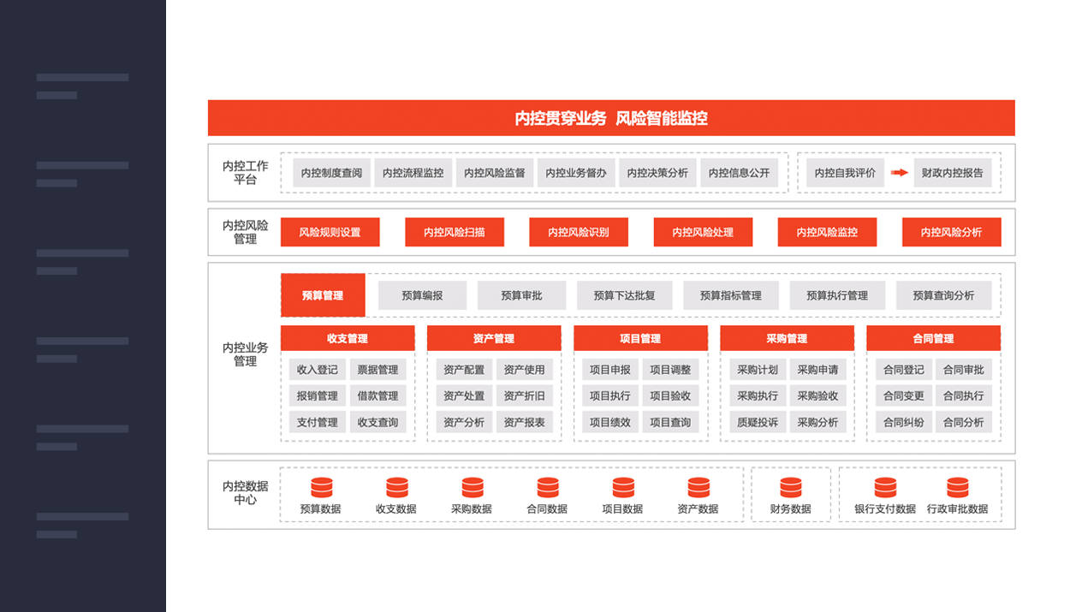Screen dimensions: 1070x612
Task: Click the red arrow before 财政内控报告
Action: [899, 173]
